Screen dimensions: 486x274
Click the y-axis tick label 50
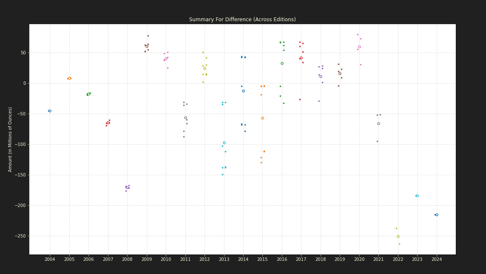23,53
